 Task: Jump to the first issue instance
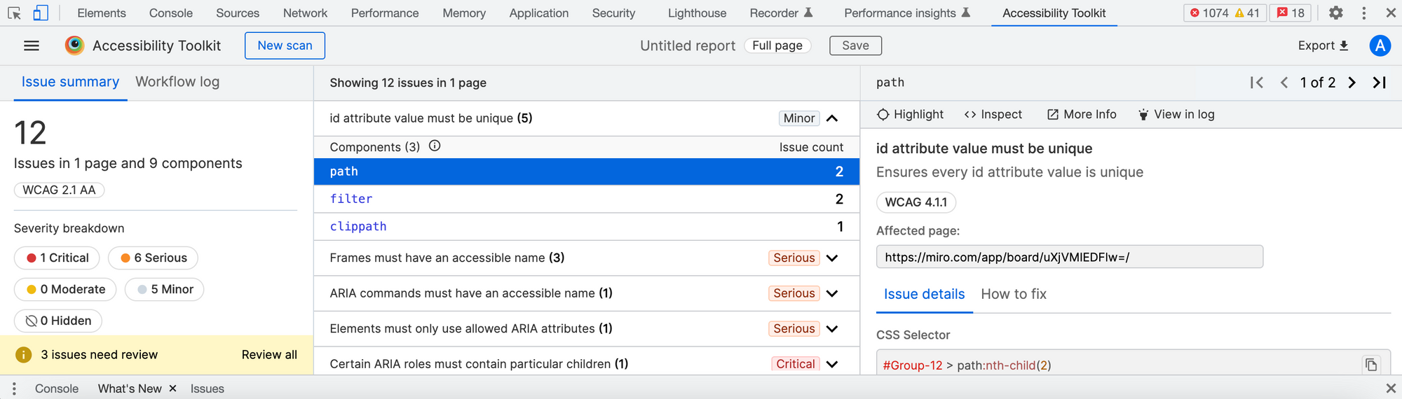click(1256, 83)
